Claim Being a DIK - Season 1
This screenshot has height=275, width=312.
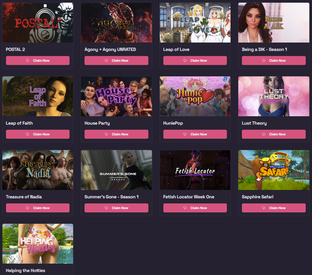tap(274, 61)
